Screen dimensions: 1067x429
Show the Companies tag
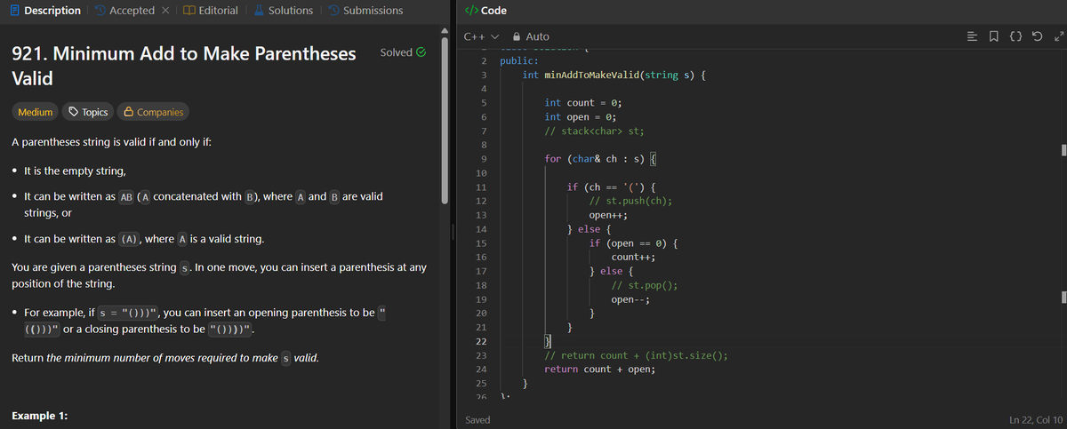click(x=154, y=112)
